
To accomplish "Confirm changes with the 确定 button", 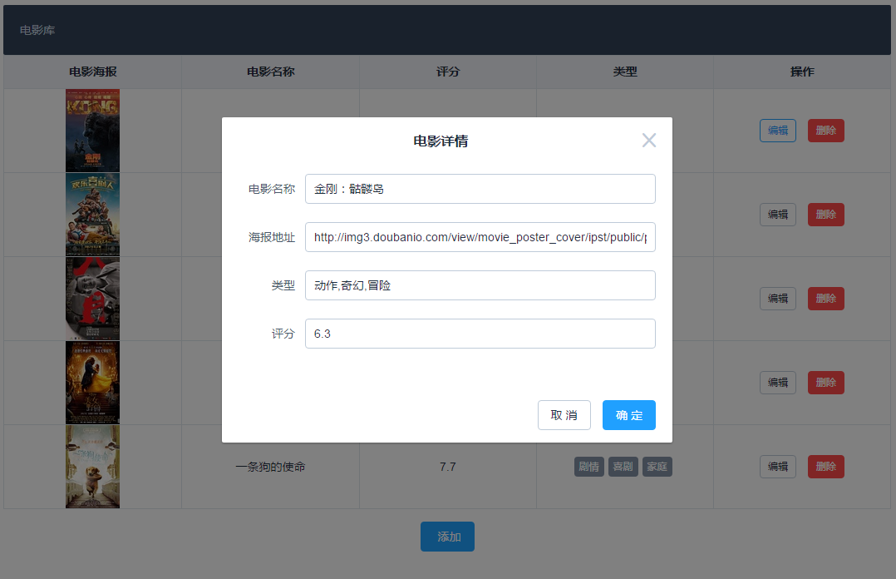I will 628,415.
